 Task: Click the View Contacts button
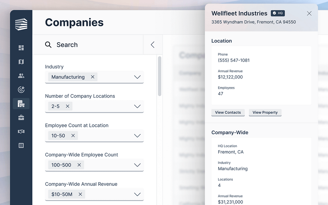[228, 112]
